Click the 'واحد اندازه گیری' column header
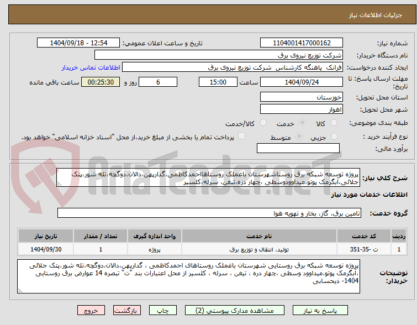The height and width of the screenshot is (325, 417). coord(155,236)
